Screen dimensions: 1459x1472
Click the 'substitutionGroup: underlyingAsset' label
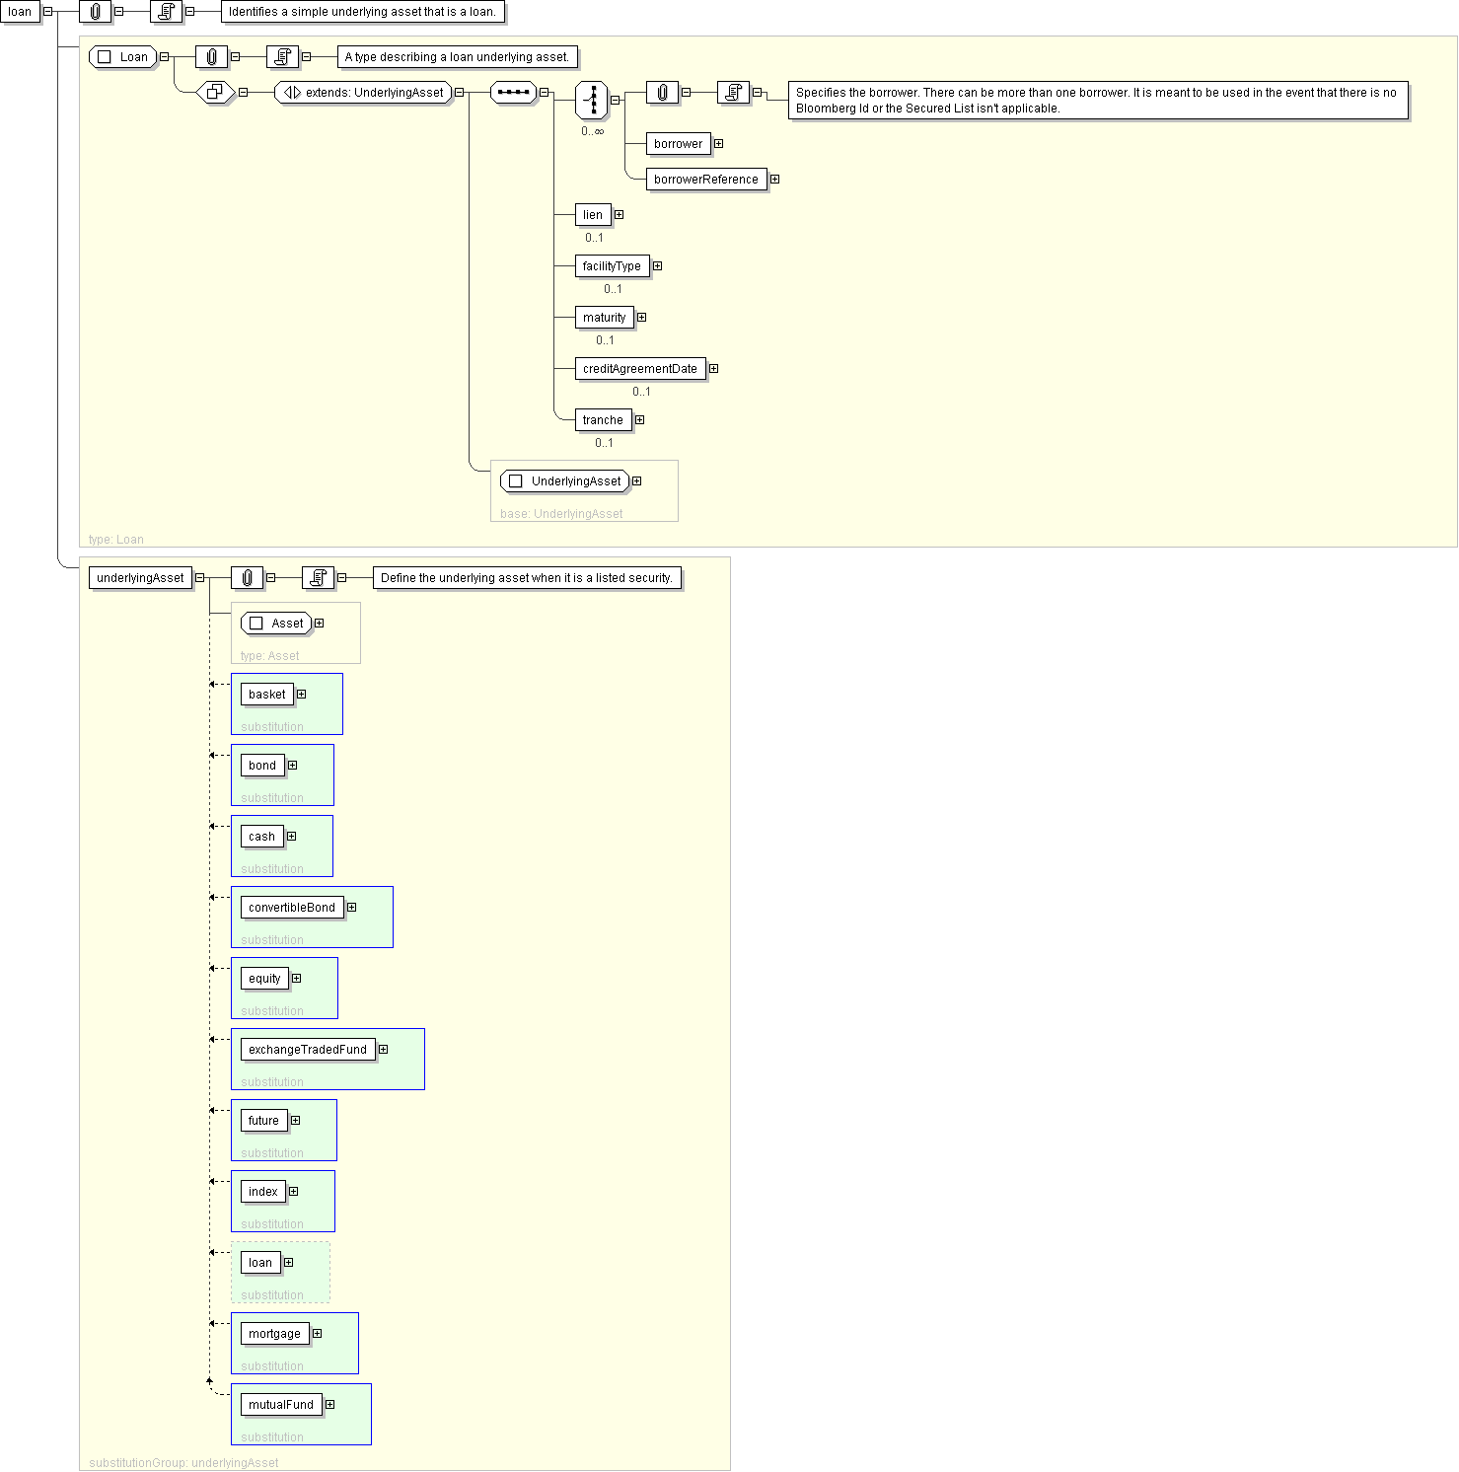[x=183, y=1463]
